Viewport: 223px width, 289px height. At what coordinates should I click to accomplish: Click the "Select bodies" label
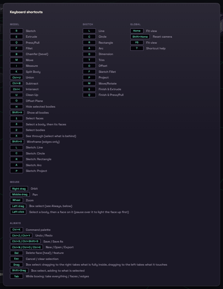[36, 130]
